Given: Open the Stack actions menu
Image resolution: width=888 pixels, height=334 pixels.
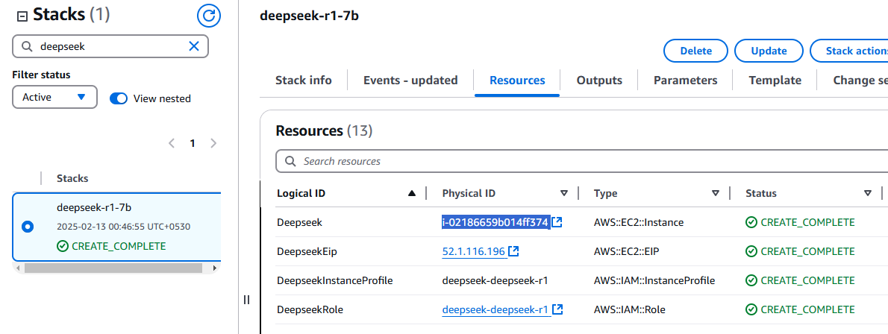Looking at the screenshot, I should [x=849, y=51].
